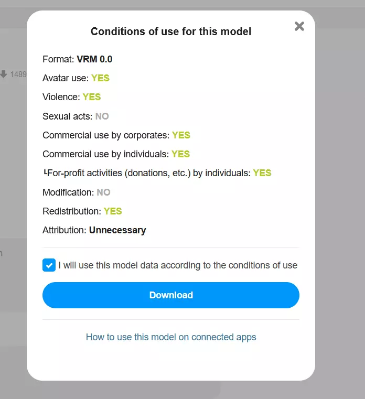
Task: Click the YES value next to Violence
Action: tap(92, 97)
